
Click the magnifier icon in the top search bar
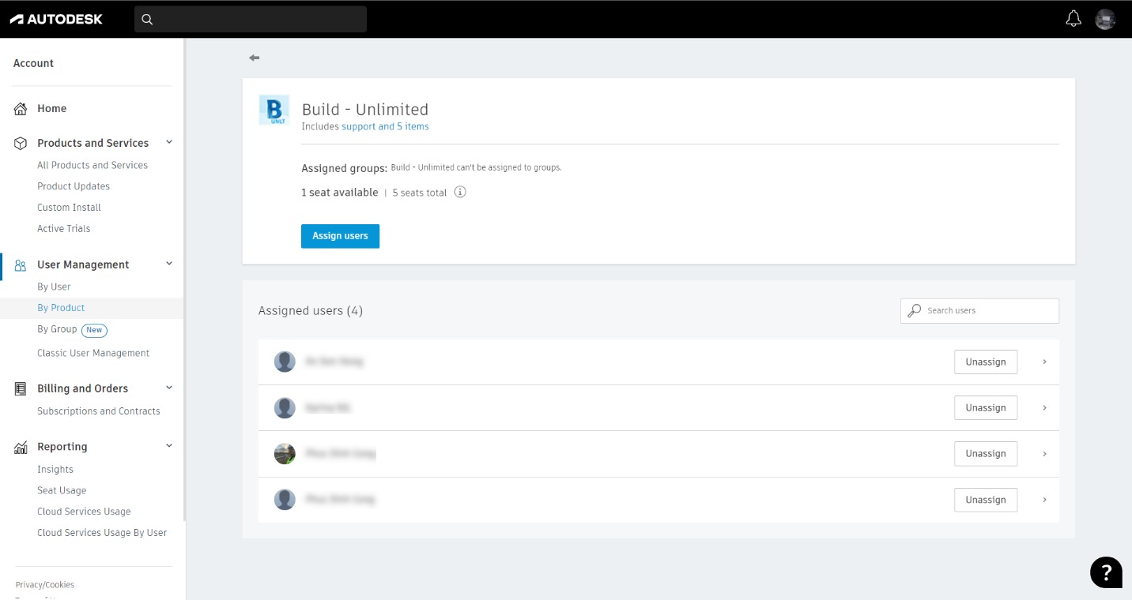[147, 20]
